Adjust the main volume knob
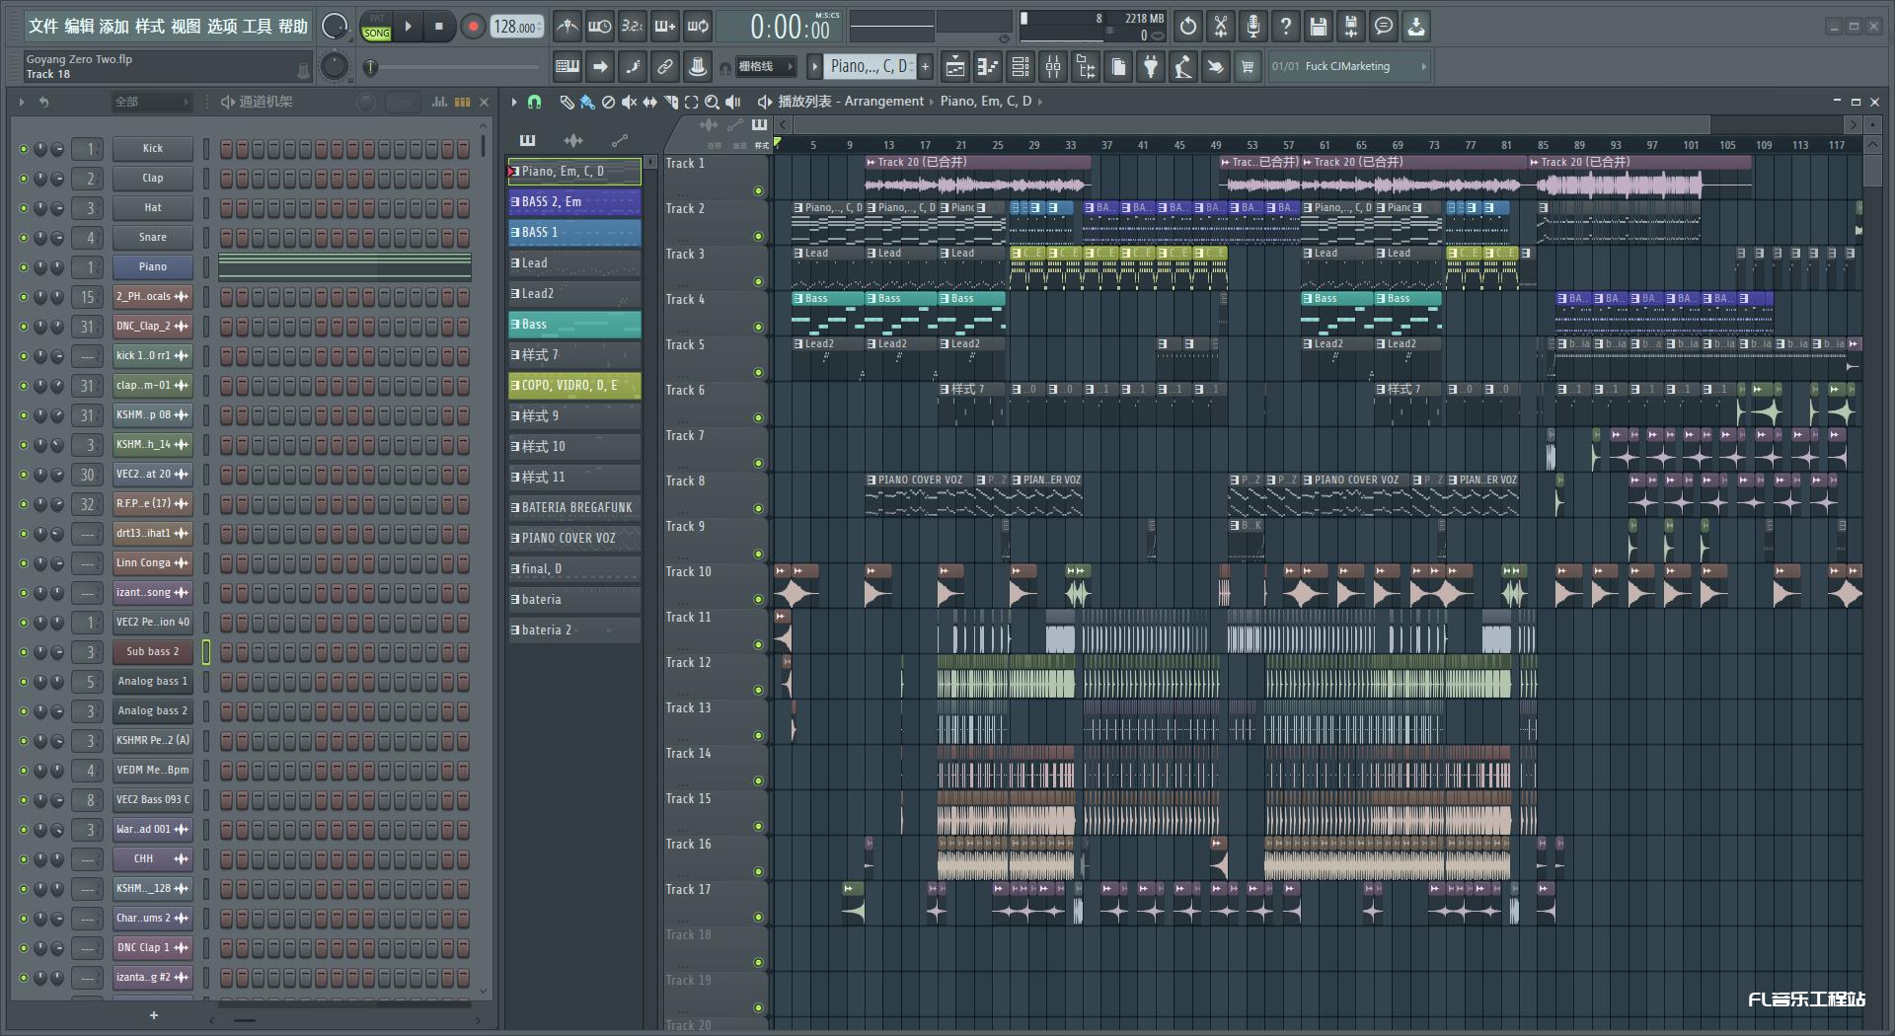This screenshot has width=1895, height=1036. click(336, 27)
